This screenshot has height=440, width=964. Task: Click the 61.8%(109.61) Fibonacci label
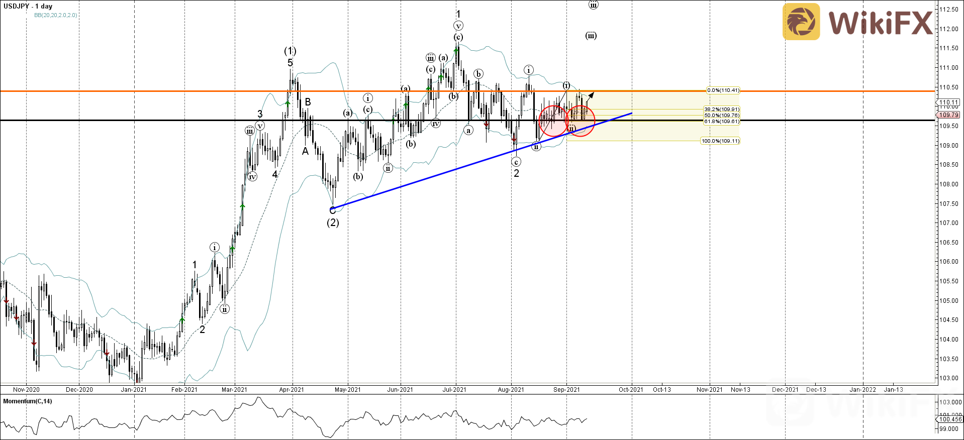tap(721, 121)
